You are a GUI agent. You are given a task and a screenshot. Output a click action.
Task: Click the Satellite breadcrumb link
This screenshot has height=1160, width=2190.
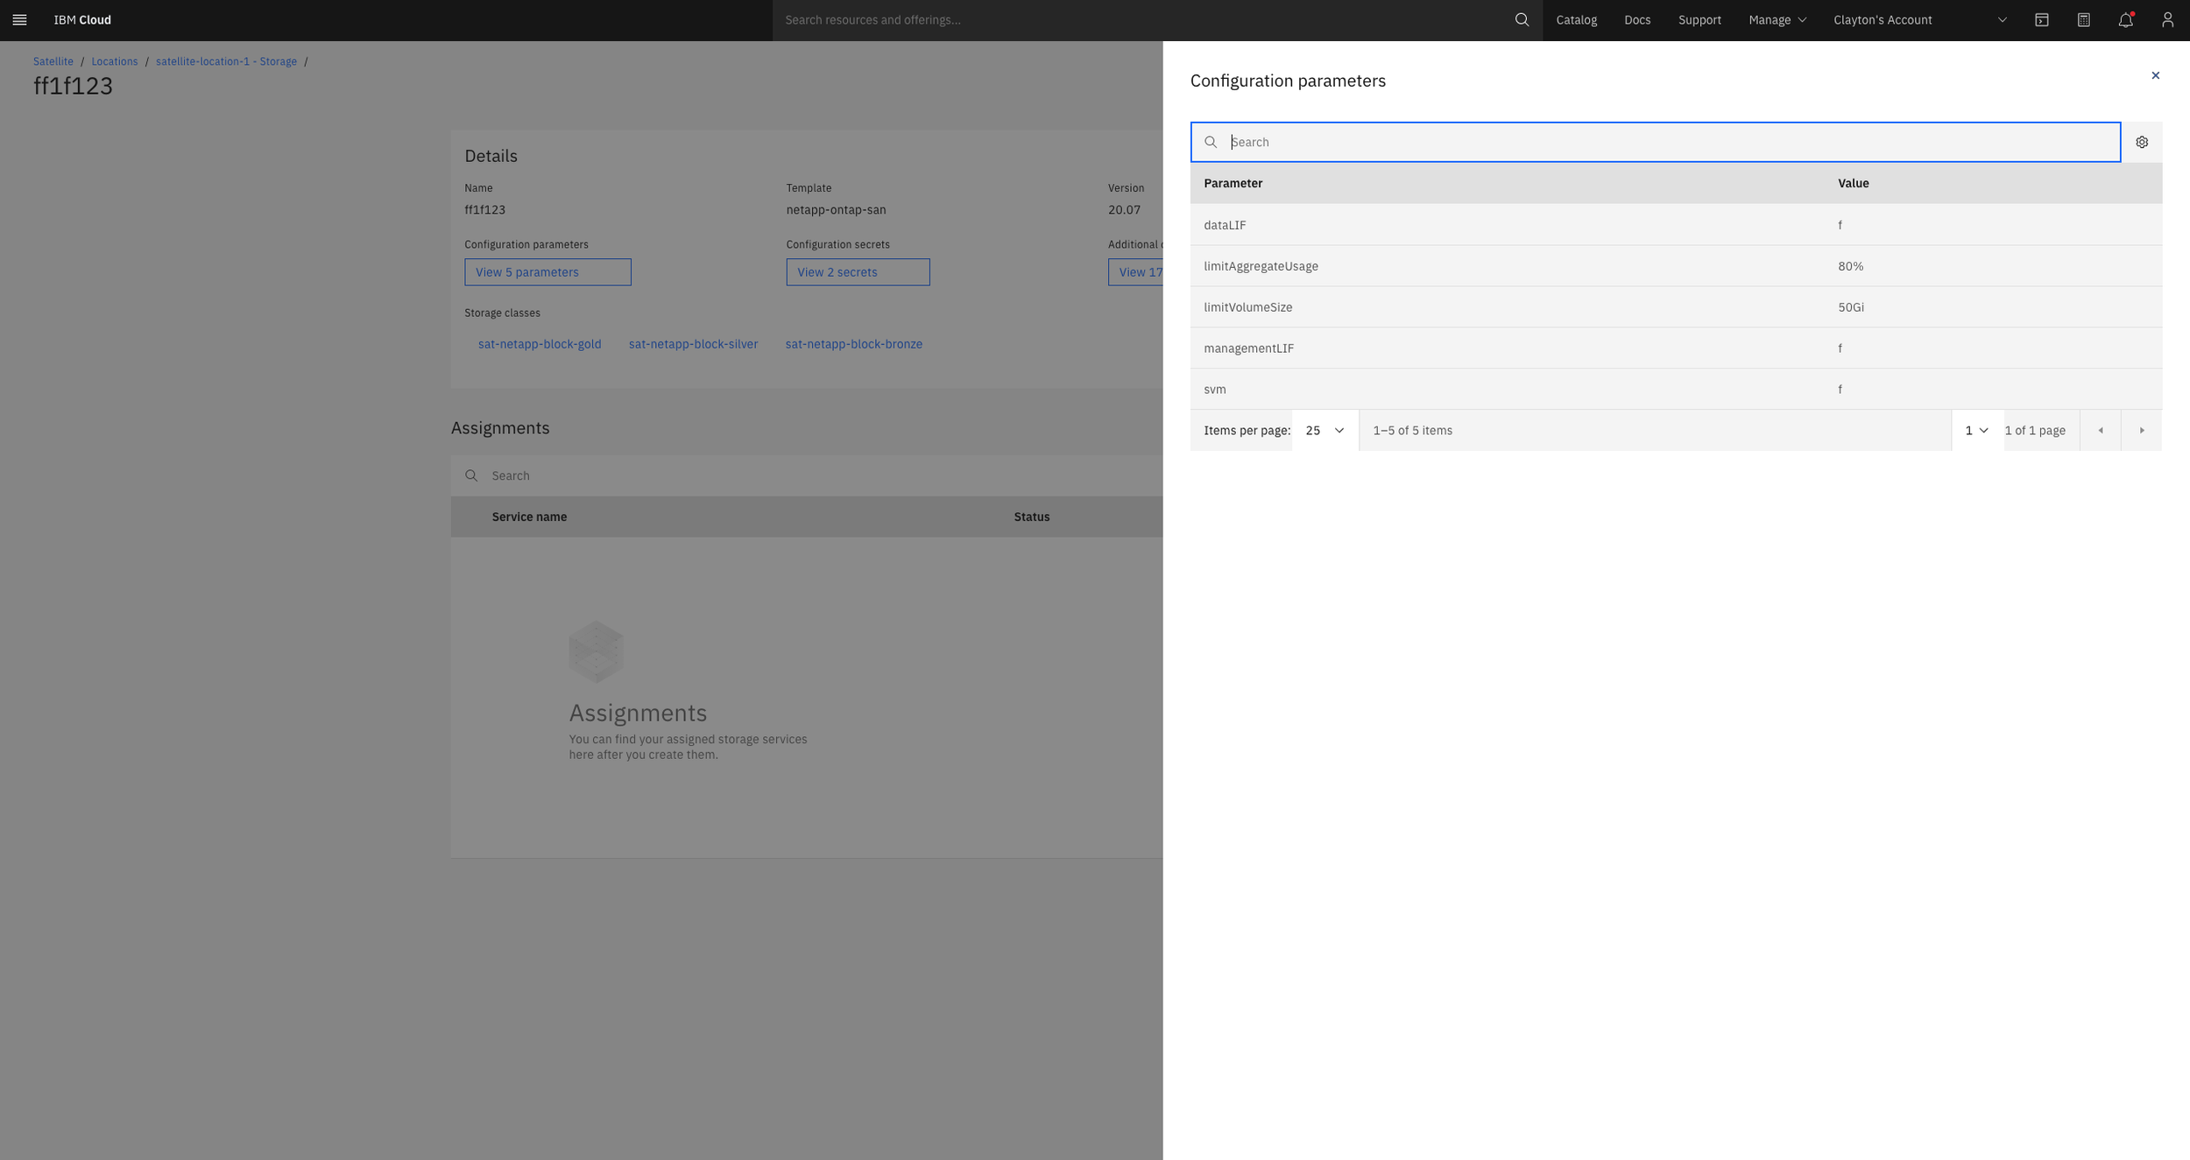pyautogui.click(x=53, y=61)
